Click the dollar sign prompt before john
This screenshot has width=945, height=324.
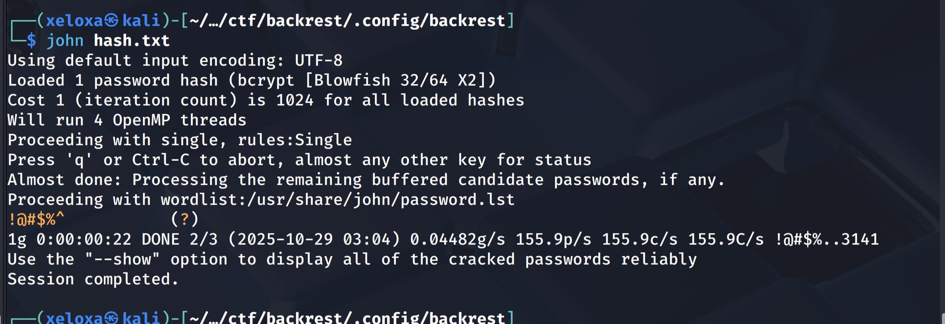point(31,40)
